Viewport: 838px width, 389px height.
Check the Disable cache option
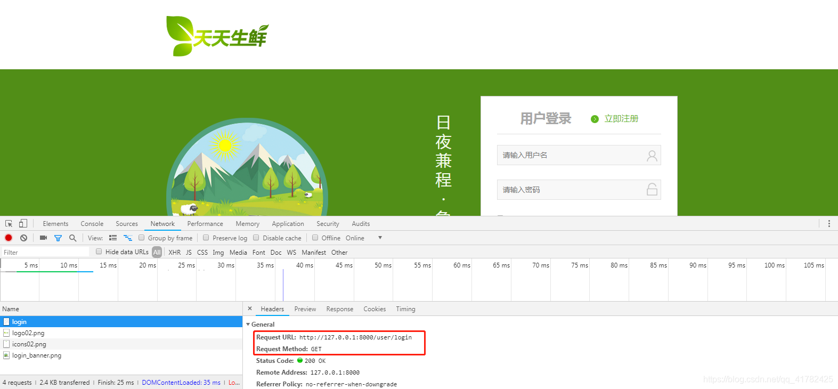coord(256,238)
